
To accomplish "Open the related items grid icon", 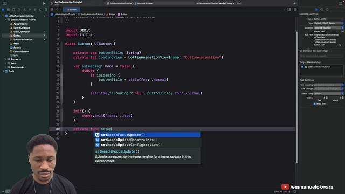I will 52,10.
